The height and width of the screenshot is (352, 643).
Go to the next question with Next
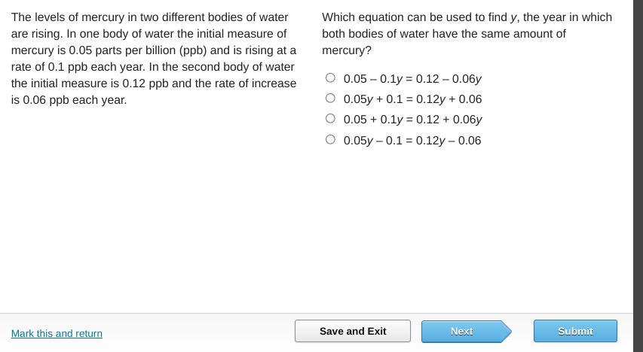click(x=461, y=331)
